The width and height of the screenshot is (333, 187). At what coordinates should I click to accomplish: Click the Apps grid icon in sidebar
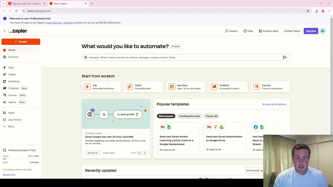coord(4,113)
